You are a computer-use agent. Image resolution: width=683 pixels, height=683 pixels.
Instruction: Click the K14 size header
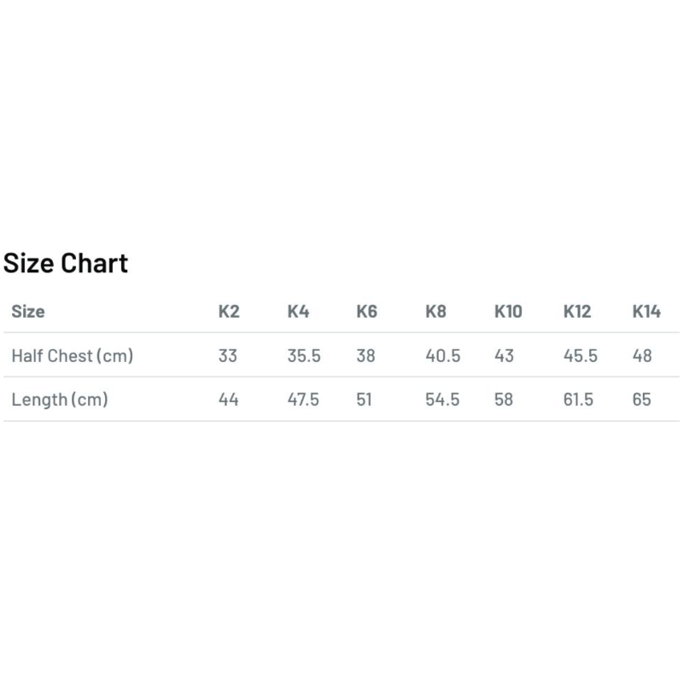(x=646, y=312)
